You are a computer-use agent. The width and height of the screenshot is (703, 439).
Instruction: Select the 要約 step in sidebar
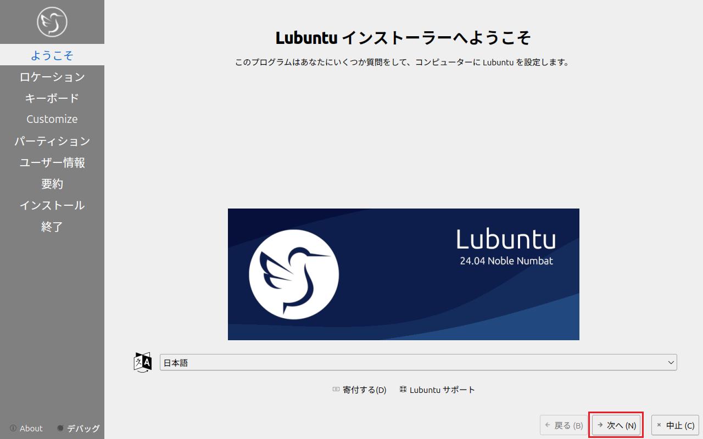tap(52, 184)
